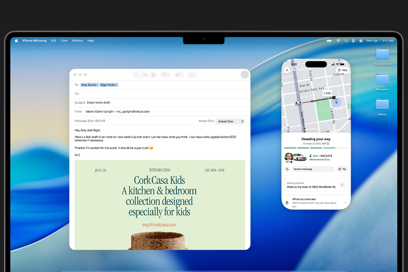The width and height of the screenshot is (408, 272).
Task: Click the 'Send a message' field
Action: point(313,169)
